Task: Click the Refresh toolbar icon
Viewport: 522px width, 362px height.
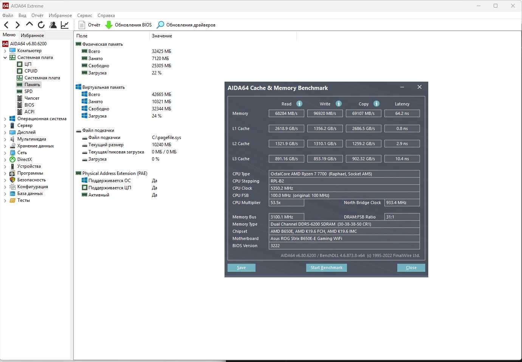Action: [41, 25]
